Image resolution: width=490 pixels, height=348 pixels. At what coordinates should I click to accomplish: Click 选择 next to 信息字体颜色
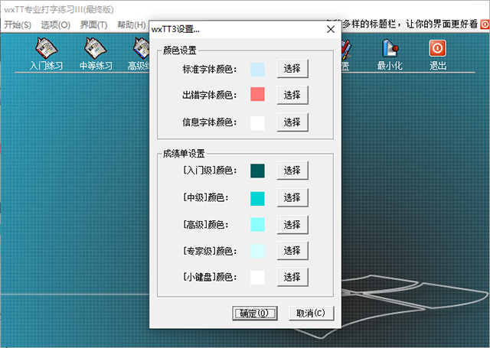[292, 122]
